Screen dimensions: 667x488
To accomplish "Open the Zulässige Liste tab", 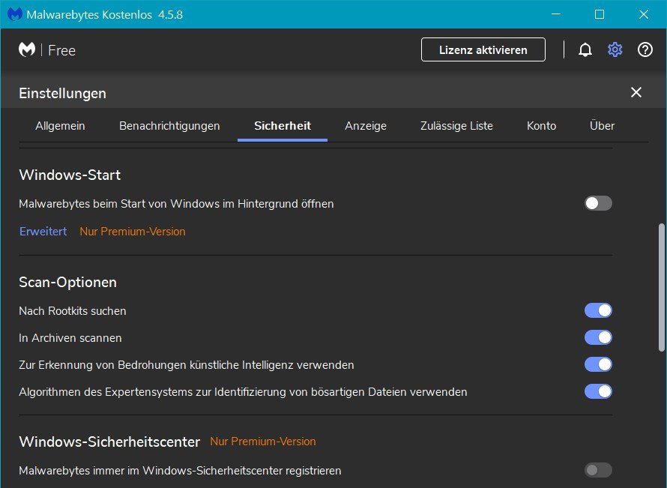I will point(456,126).
